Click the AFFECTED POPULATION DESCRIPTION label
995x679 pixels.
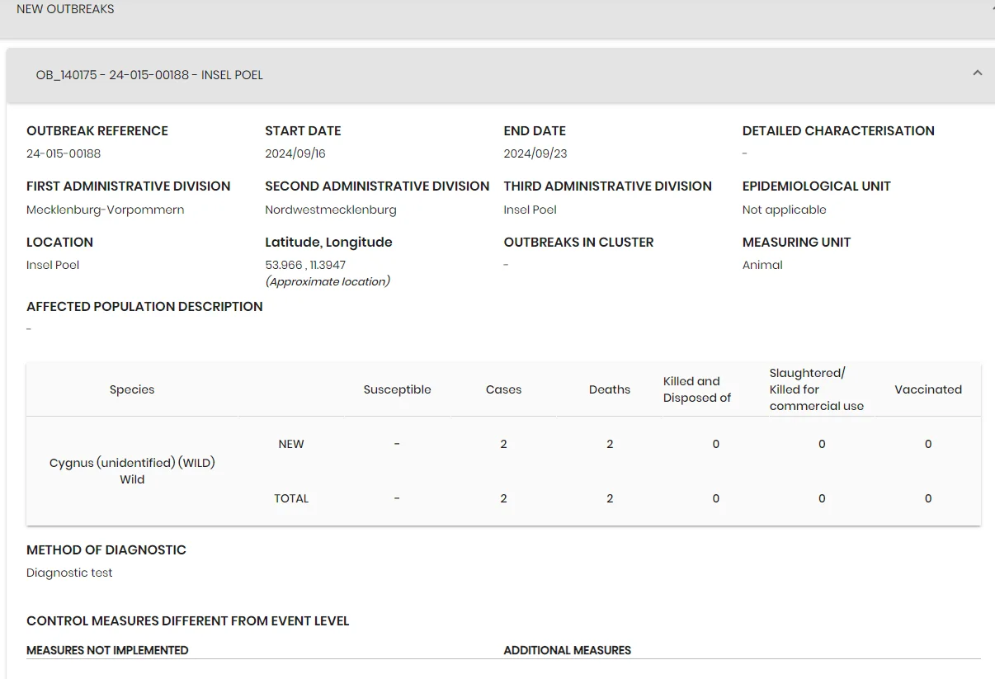144,306
